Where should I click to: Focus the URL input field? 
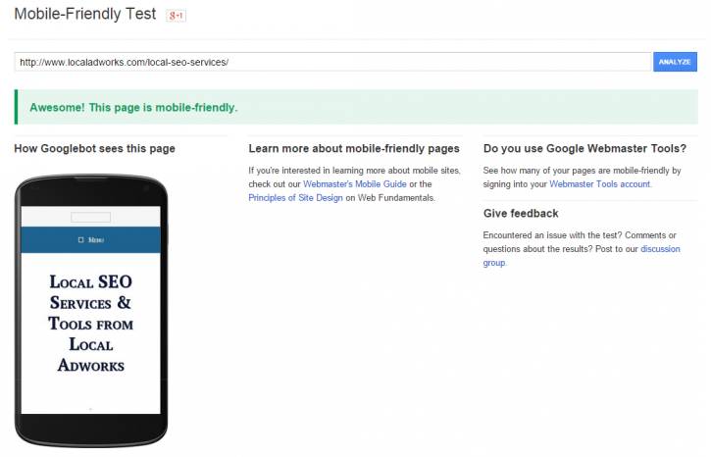[x=332, y=62]
